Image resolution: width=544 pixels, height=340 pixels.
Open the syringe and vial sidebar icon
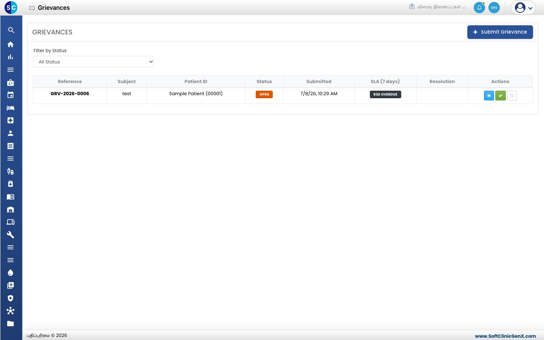point(11,172)
